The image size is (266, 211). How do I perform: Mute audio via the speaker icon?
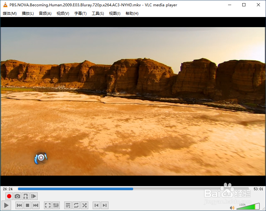pyautogui.click(x=232, y=208)
